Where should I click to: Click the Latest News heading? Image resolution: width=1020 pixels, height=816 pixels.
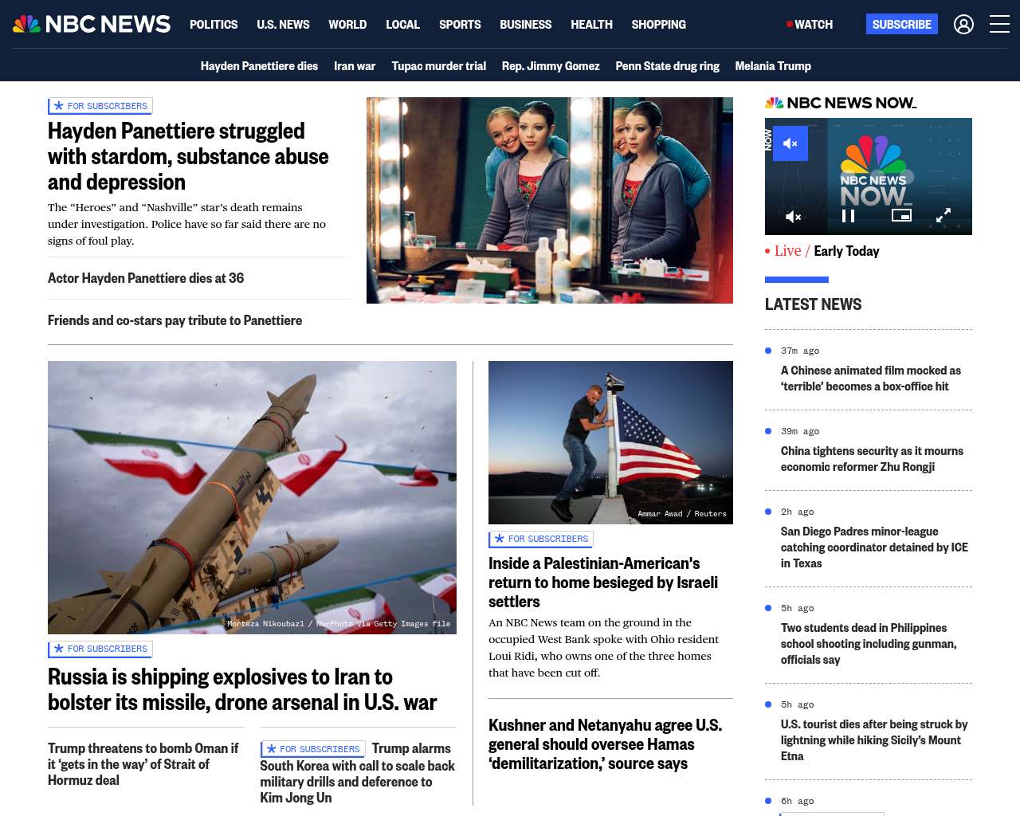point(813,304)
